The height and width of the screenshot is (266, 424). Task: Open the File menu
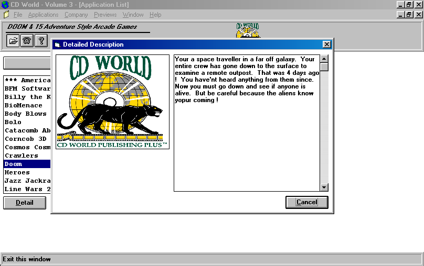(18, 15)
